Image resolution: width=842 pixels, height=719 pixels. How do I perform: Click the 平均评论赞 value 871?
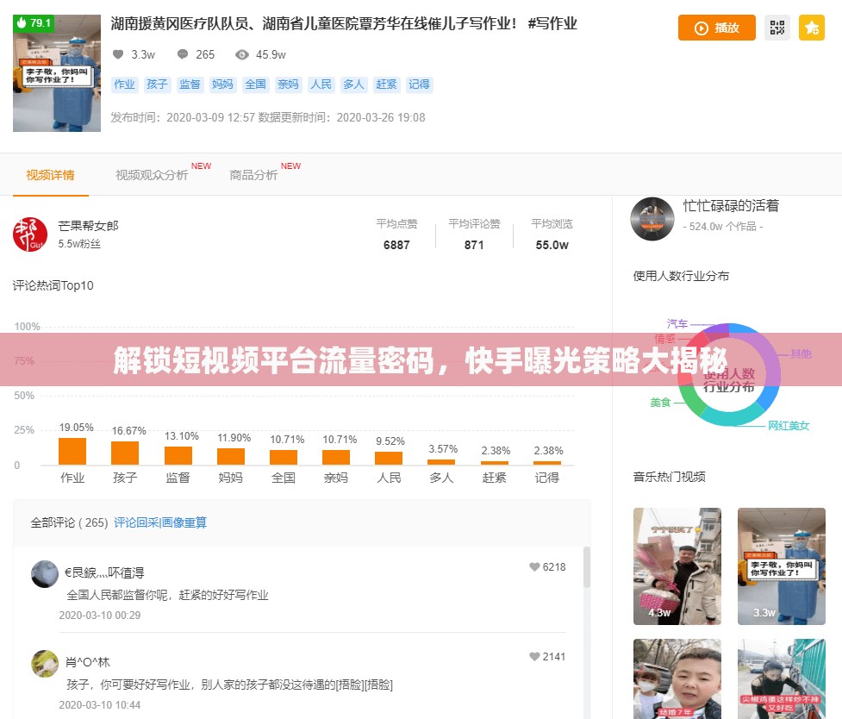(474, 245)
